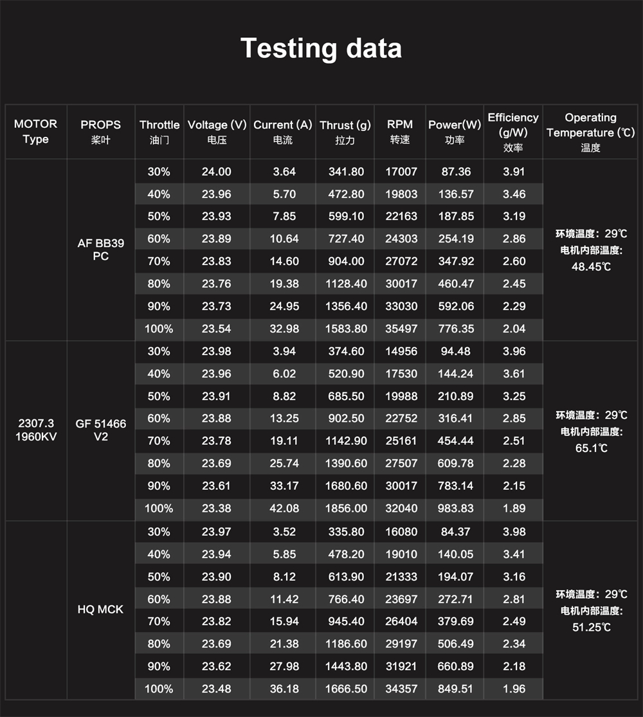Image resolution: width=643 pixels, height=717 pixels.
Task: Select the GF 51466 V2 props cell
Action: [x=101, y=430]
